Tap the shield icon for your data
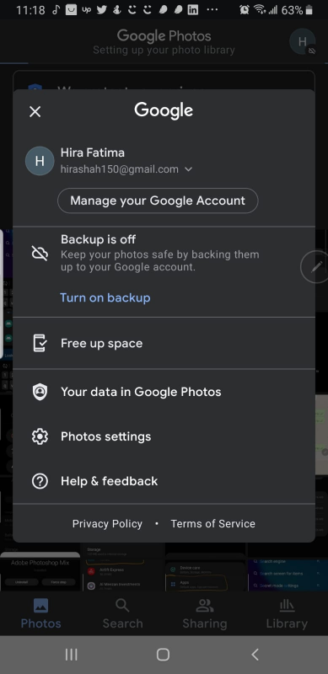Viewport: 328px width, 674px height. (40, 392)
